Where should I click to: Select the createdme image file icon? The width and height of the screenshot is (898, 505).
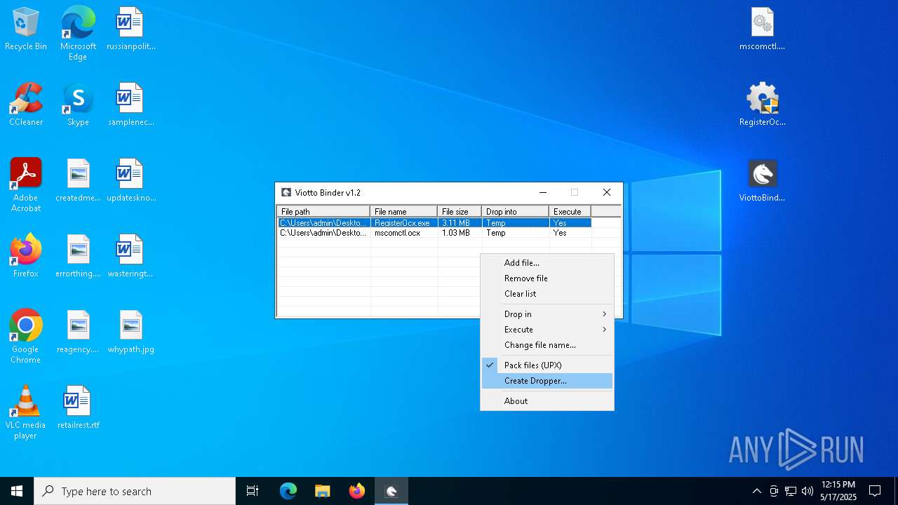78,181
